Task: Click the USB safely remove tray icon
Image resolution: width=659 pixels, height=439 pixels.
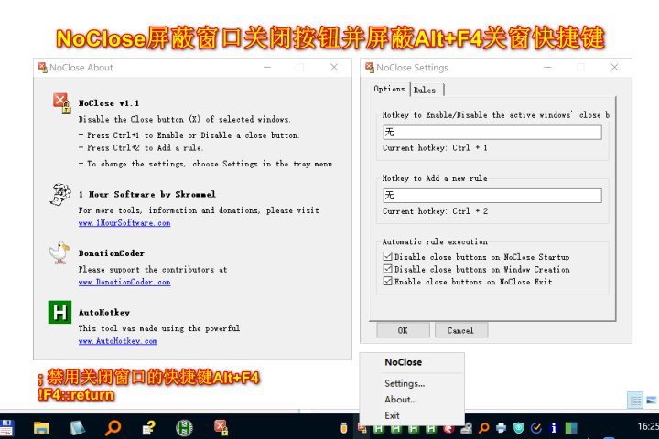Action: click(x=343, y=428)
